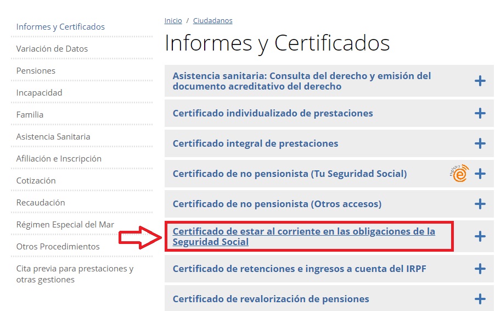Click plus icon for Certificado integral de prestaciones
Image resolution: width=495 pixels, height=311 pixels.
click(480, 143)
